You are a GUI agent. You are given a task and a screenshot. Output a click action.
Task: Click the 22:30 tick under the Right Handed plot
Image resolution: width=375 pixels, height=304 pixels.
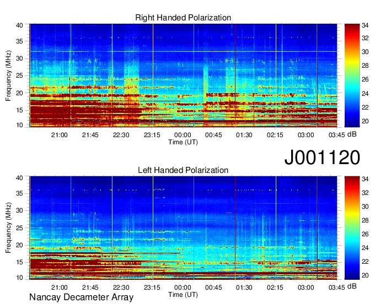(121, 135)
